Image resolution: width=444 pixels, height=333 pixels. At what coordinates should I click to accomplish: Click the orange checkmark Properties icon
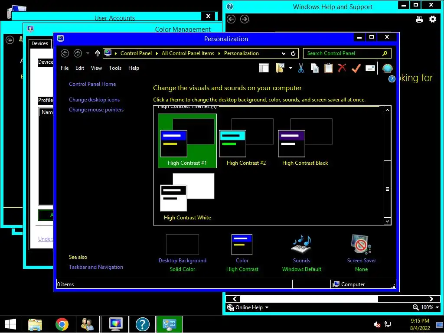[356, 68]
